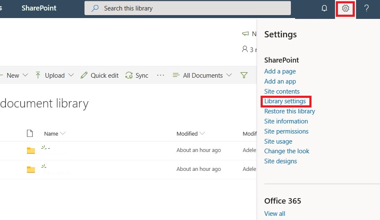Expand the New dropdown chevron
This screenshot has width=380, height=220.
click(x=25, y=75)
